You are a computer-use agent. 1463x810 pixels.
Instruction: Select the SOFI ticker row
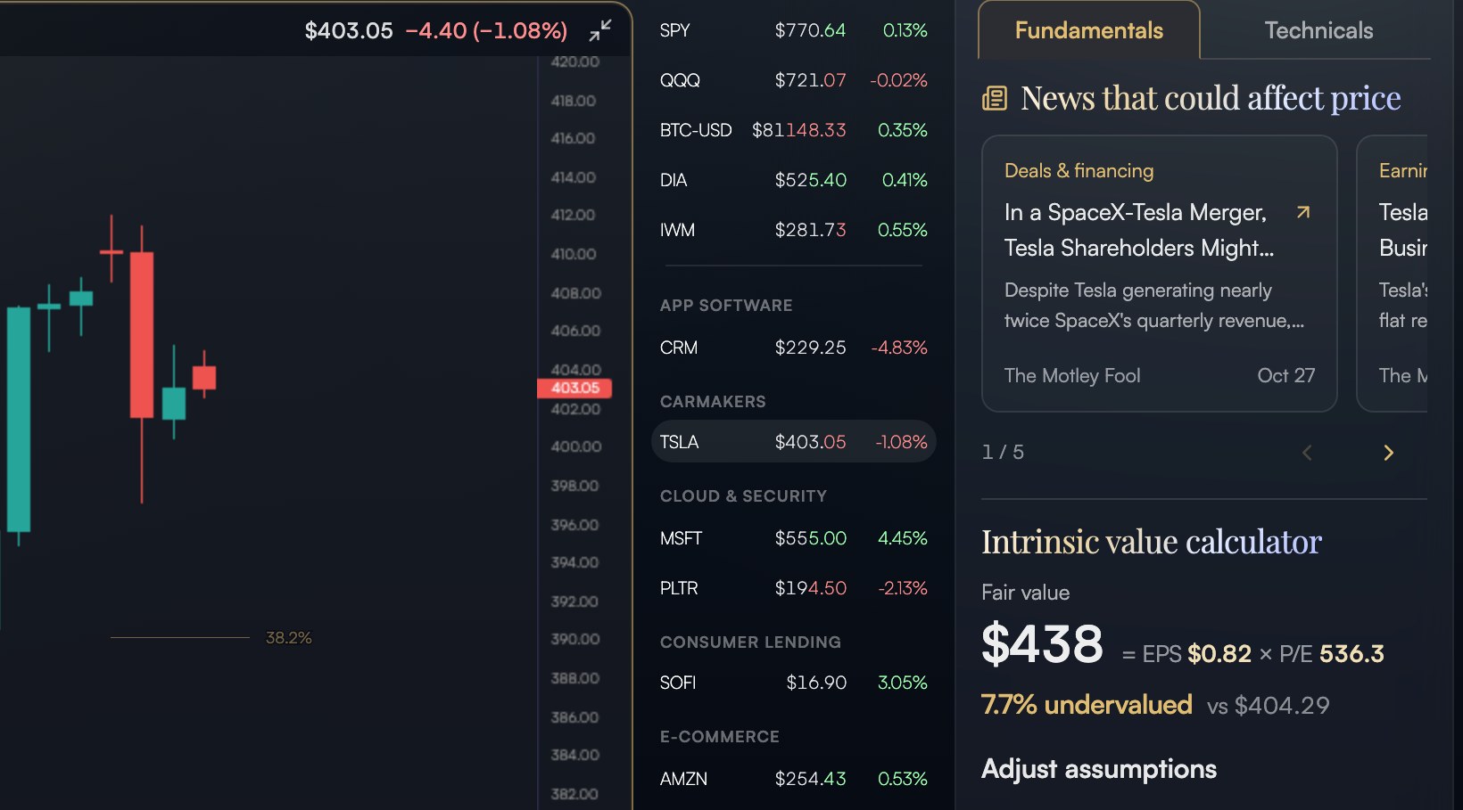pos(794,683)
